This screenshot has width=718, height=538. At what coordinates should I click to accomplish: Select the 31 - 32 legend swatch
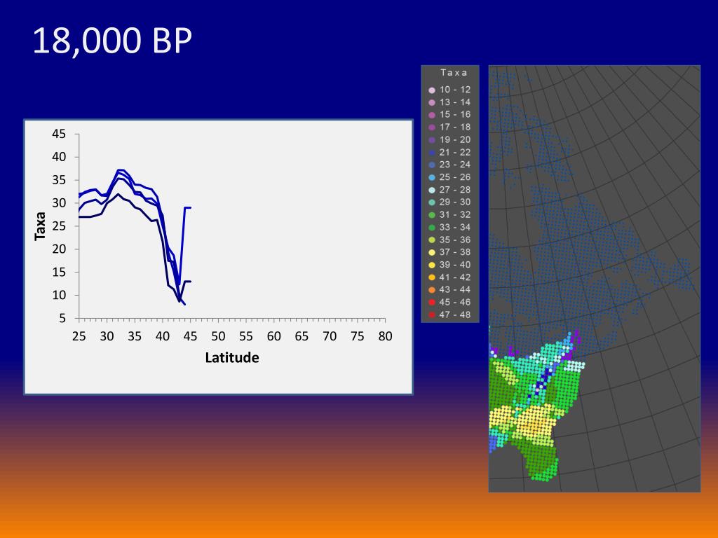[431, 215]
